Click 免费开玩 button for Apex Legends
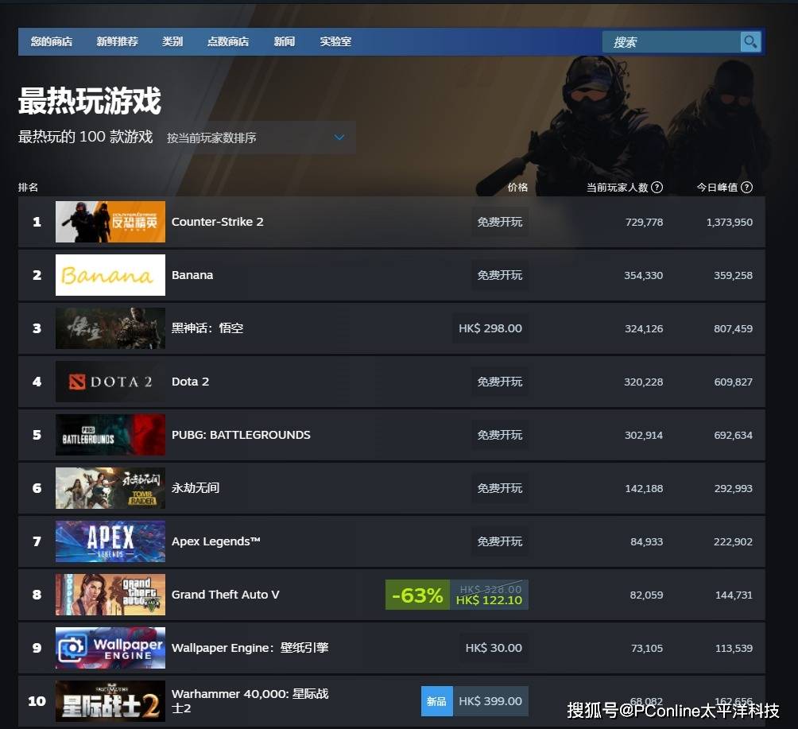 (500, 541)
